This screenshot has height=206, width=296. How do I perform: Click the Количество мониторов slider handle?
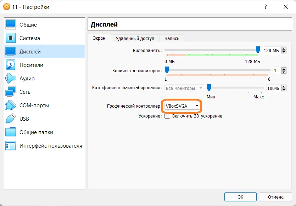[167, 70]
